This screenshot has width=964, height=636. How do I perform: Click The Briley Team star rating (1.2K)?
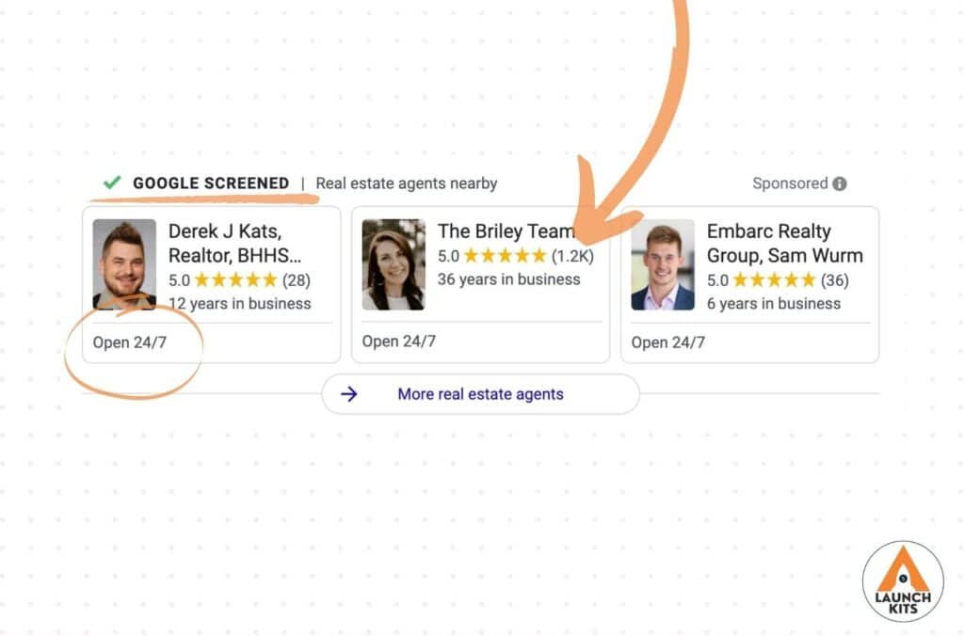click(x=516, y=256)
